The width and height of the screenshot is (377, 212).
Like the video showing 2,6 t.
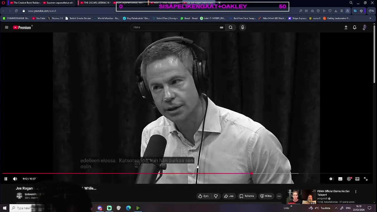(x=204, y=196)
